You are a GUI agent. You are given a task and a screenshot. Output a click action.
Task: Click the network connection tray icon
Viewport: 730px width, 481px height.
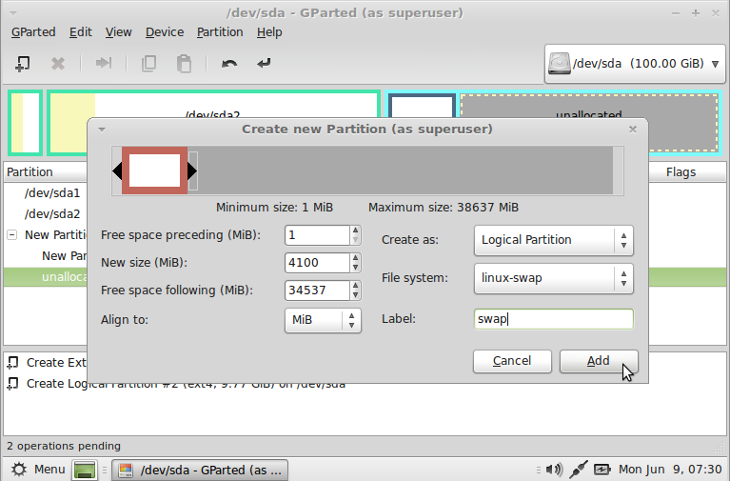579,470
